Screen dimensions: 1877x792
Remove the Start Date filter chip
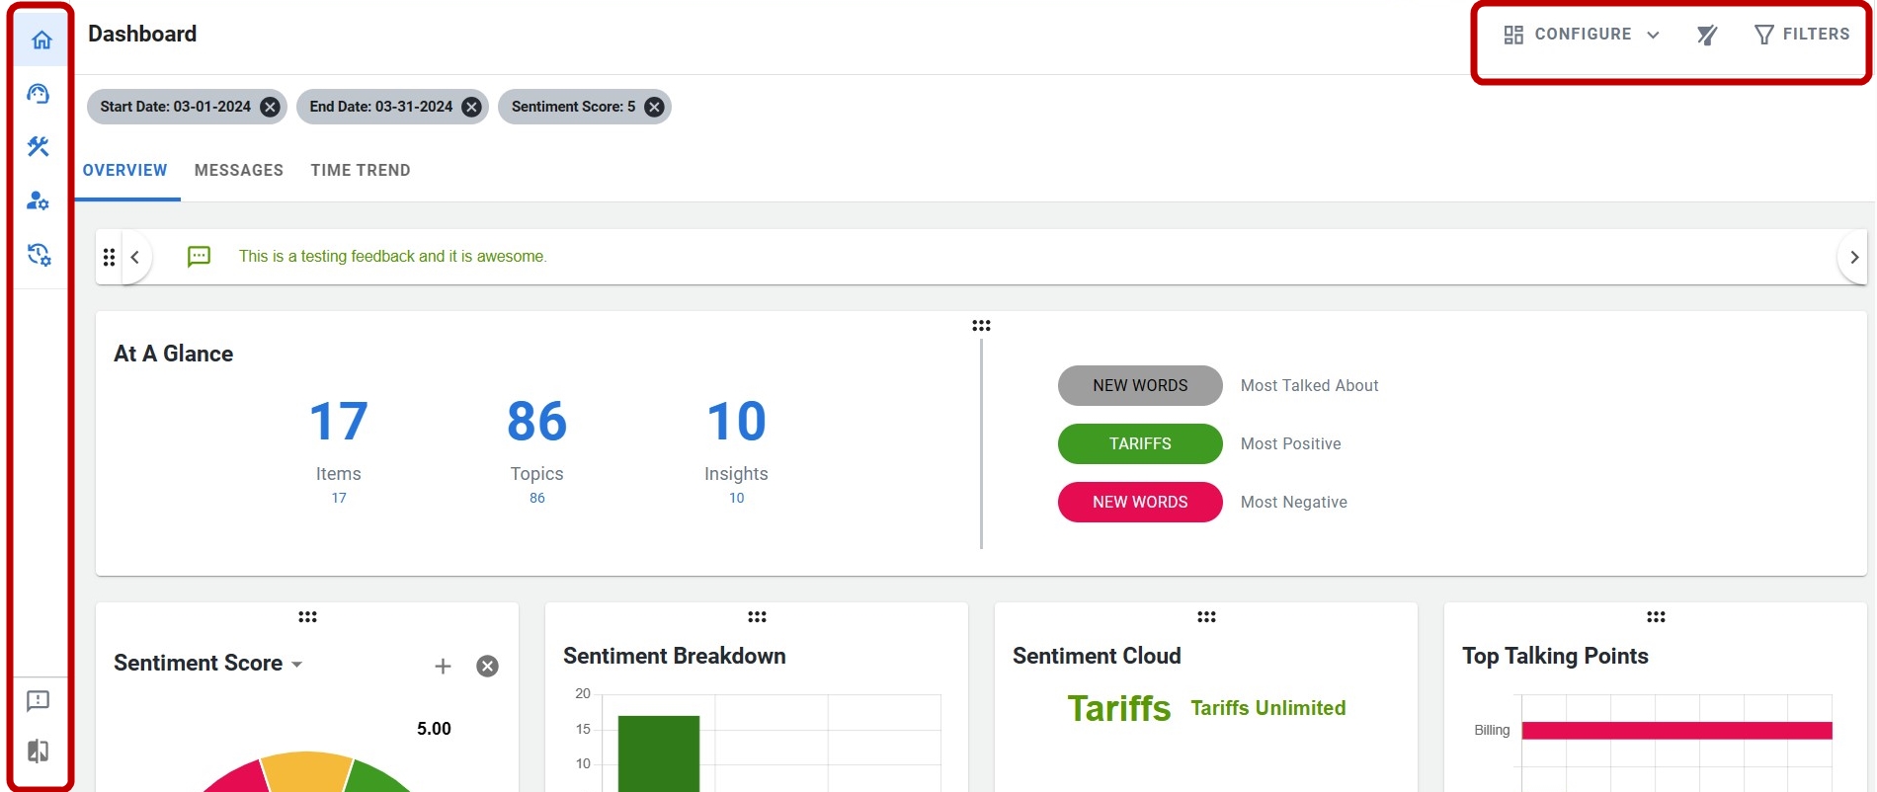point(270,107)
